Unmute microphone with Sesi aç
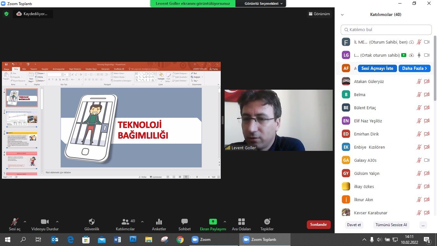 click(14, 222)
